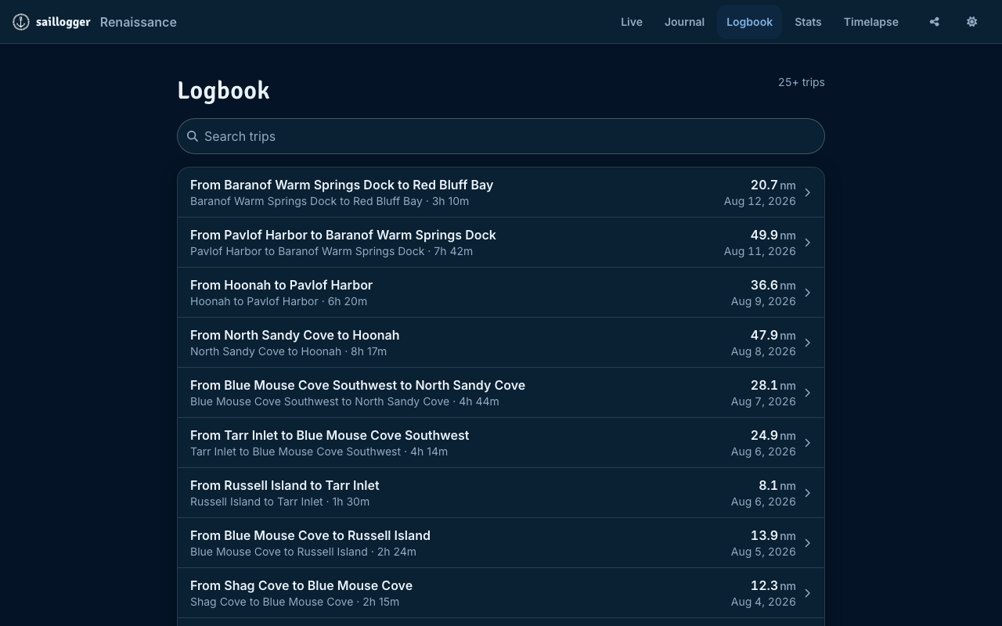
Task: Click the 20.7 nm distance value
Action: point(773,185)
